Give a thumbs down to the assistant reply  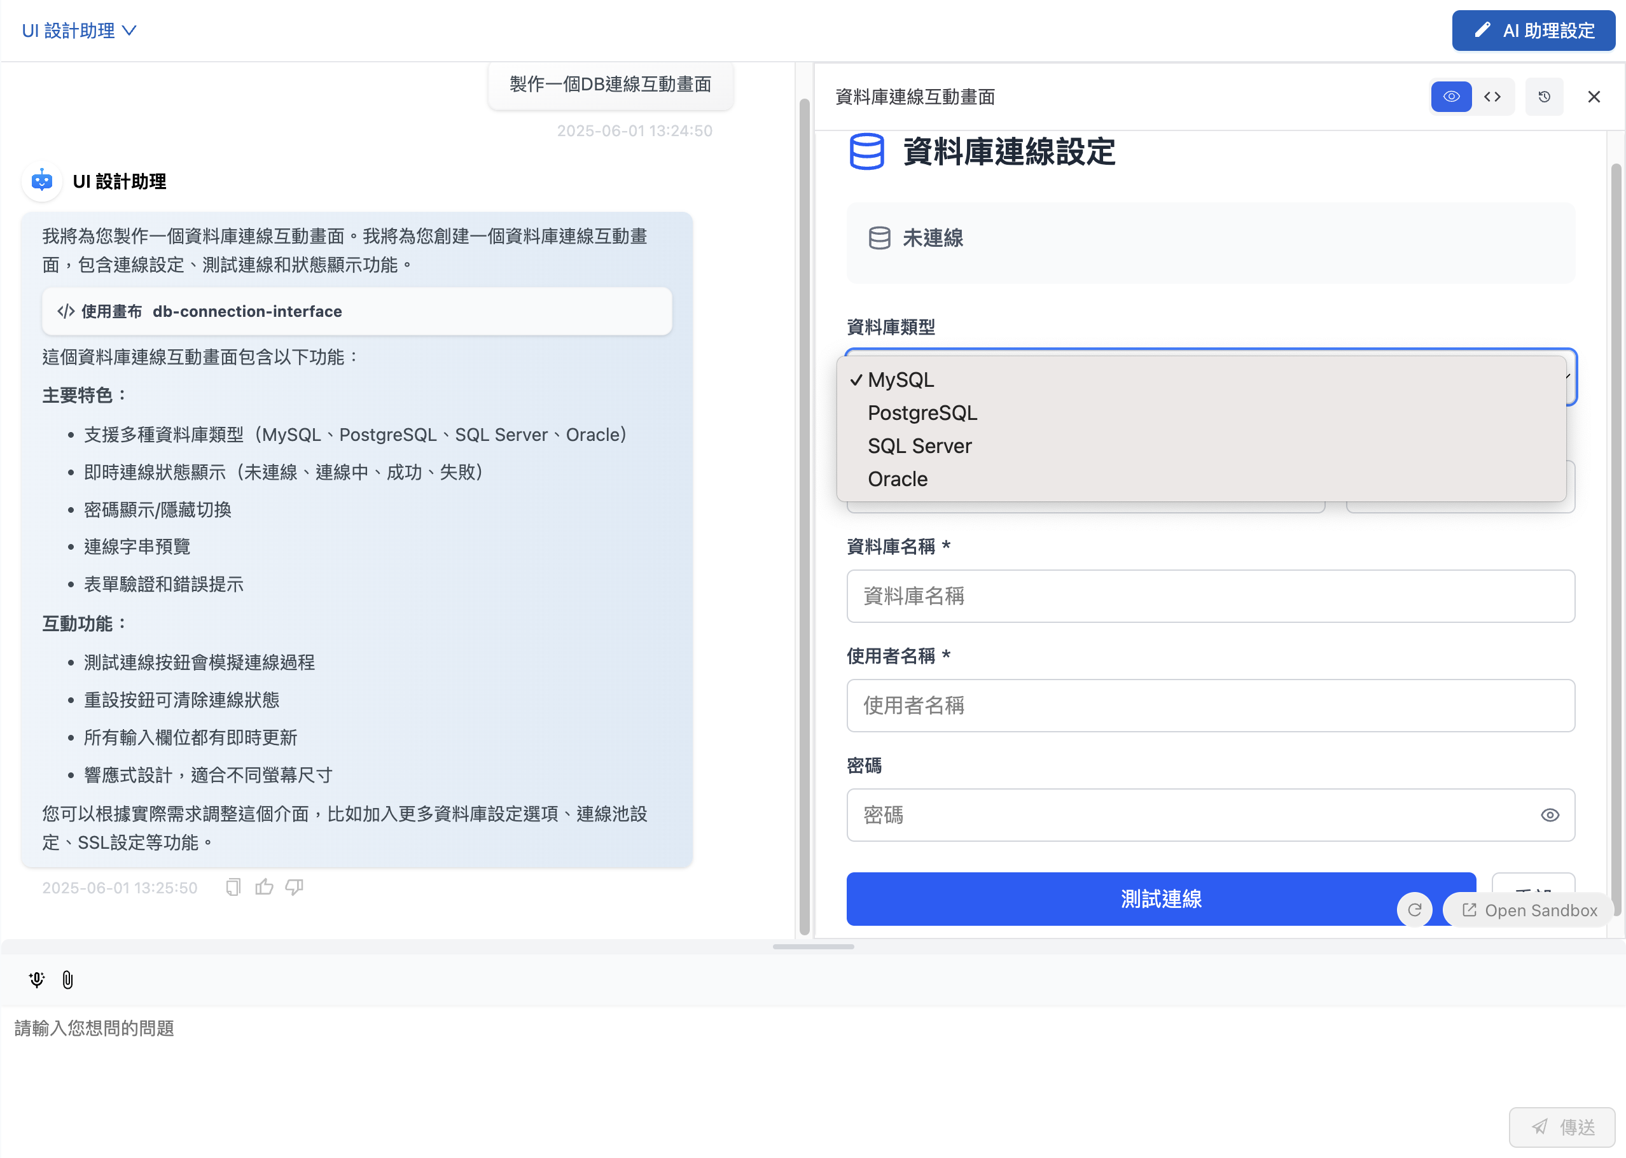(294, 886)
